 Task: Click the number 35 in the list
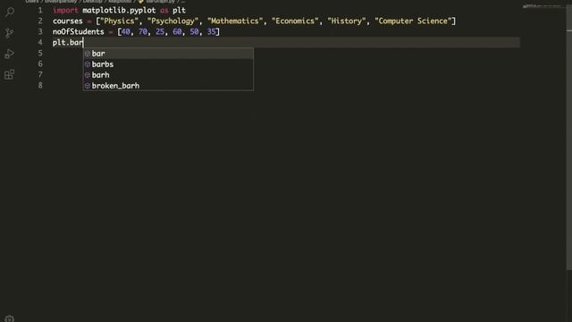tap(211, 32)
